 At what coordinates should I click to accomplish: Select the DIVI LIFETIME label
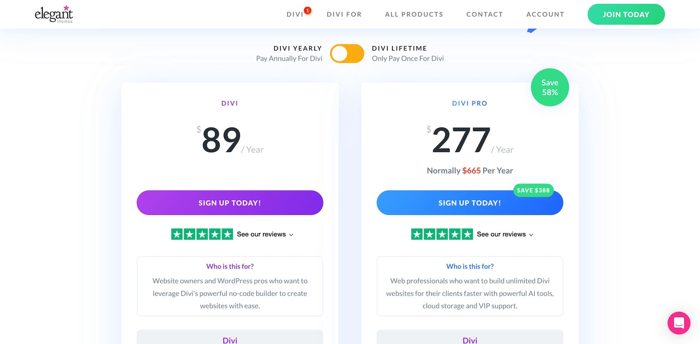click(399, 48)
